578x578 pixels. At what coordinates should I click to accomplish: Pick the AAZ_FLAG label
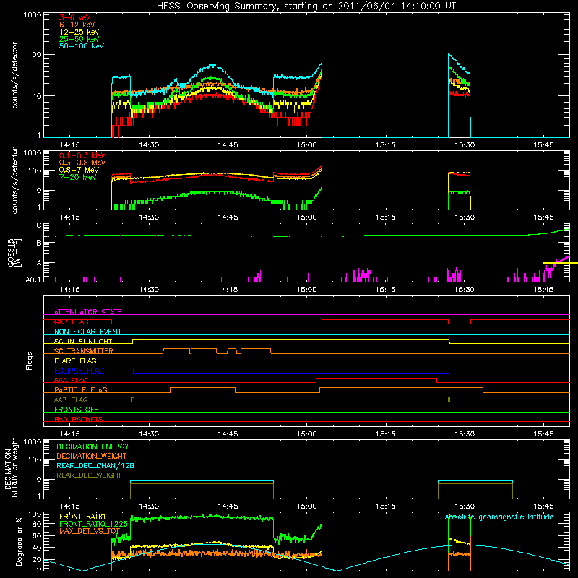(x=71, y=400)
